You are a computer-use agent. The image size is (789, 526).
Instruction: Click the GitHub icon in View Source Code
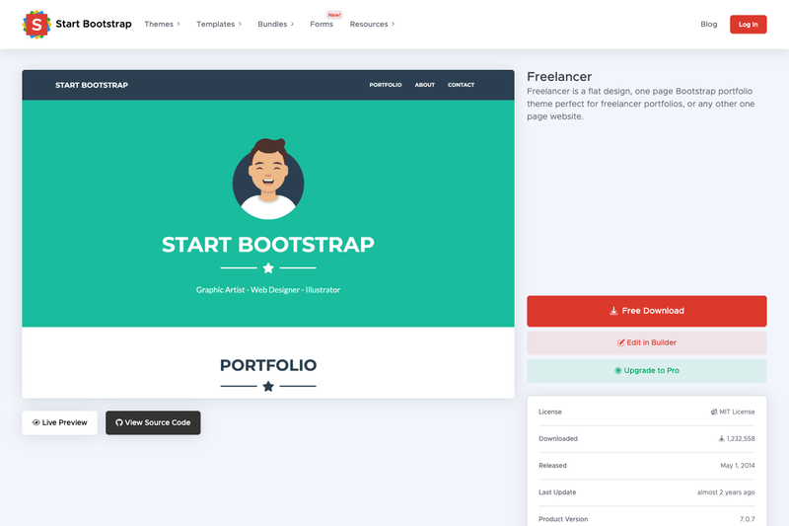point(119,422)
